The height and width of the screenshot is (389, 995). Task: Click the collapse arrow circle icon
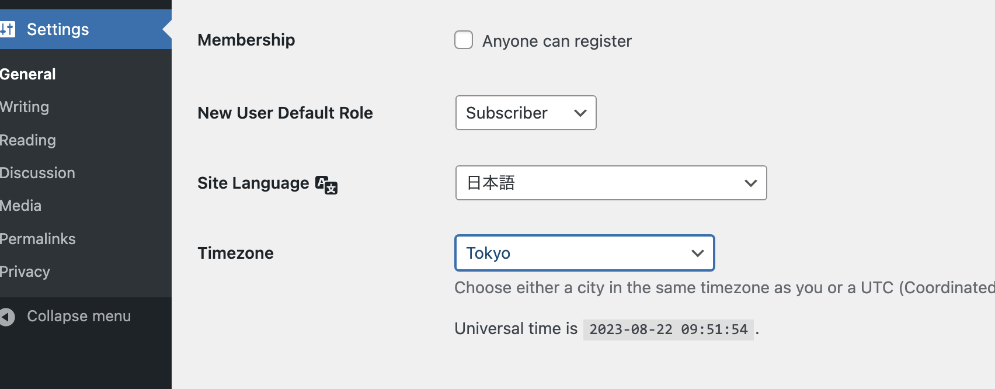6,316
